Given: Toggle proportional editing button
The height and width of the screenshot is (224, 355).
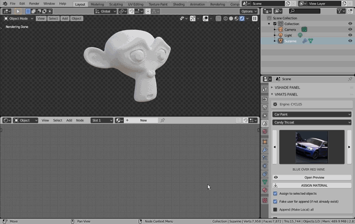Looking at the screenshot, I should 148,12.
